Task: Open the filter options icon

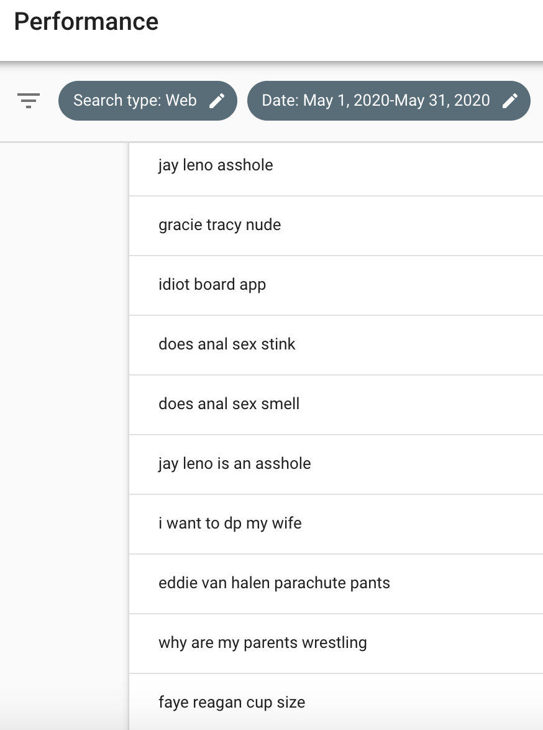Action: click(29, 100)
